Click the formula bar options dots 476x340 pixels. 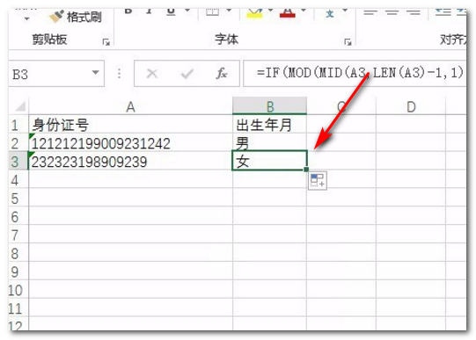pyautogui.click(x=119, y=73)
